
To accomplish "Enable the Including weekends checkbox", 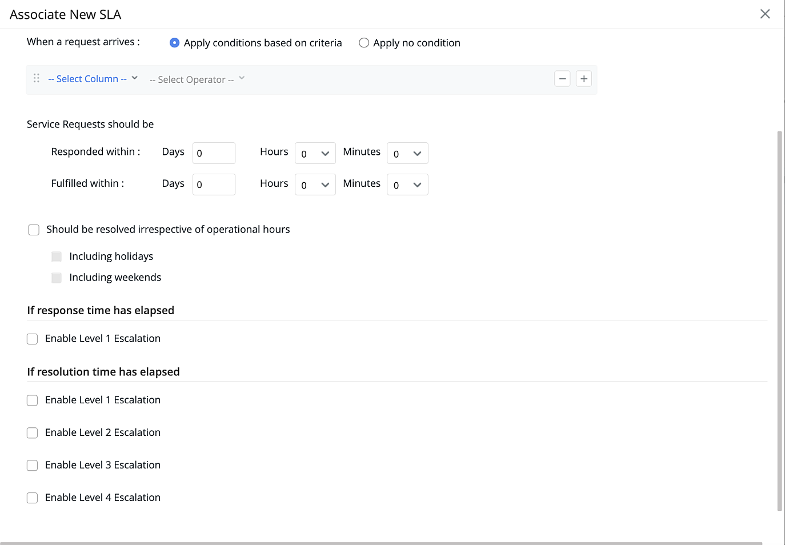I will (x=56, y=278).
